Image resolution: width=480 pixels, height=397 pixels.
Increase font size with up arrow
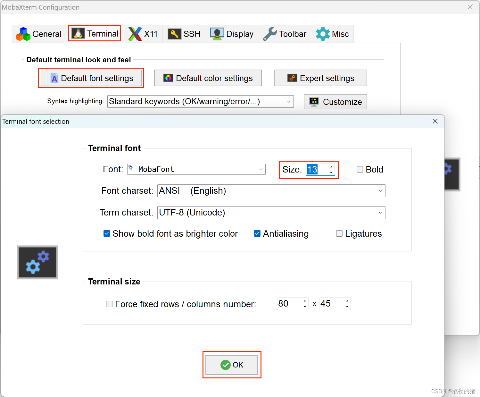point(331,166)
